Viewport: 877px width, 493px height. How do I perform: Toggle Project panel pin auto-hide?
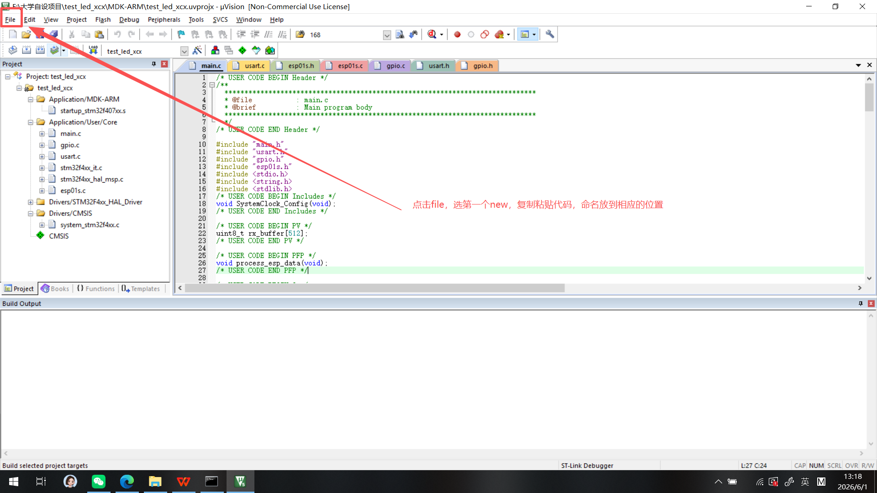[x=154, y=64]
